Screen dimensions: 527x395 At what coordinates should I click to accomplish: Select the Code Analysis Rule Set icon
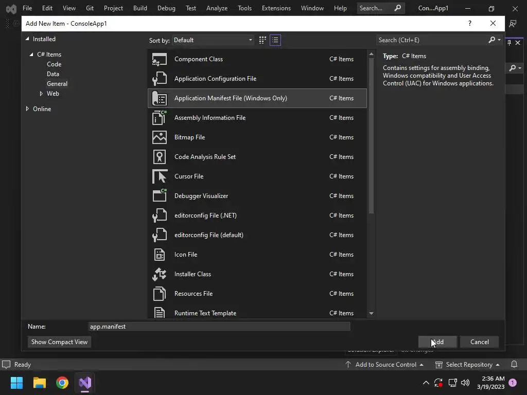(x=160, y=157)
